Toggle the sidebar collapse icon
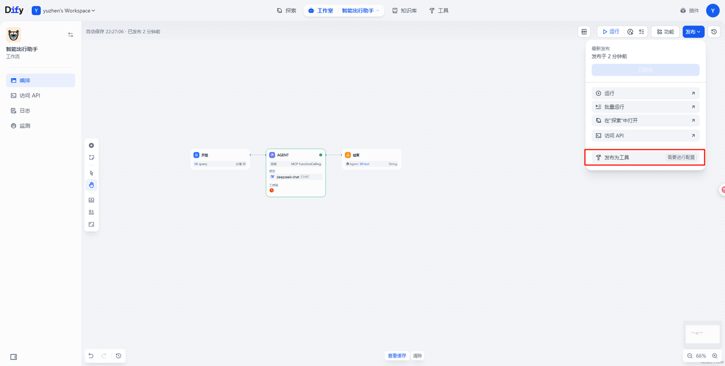The image size is (725, 366). click(14, 357)
